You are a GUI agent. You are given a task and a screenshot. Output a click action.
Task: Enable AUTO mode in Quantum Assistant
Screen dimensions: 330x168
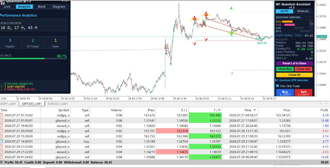coord(284,11)
